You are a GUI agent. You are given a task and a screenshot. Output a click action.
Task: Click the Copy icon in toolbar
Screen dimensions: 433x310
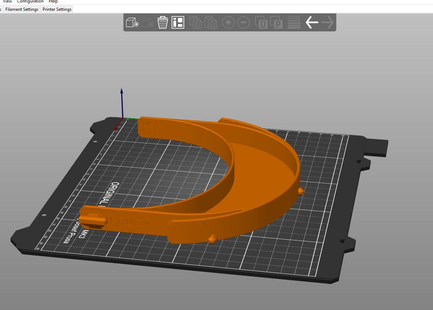pos(196,22)
